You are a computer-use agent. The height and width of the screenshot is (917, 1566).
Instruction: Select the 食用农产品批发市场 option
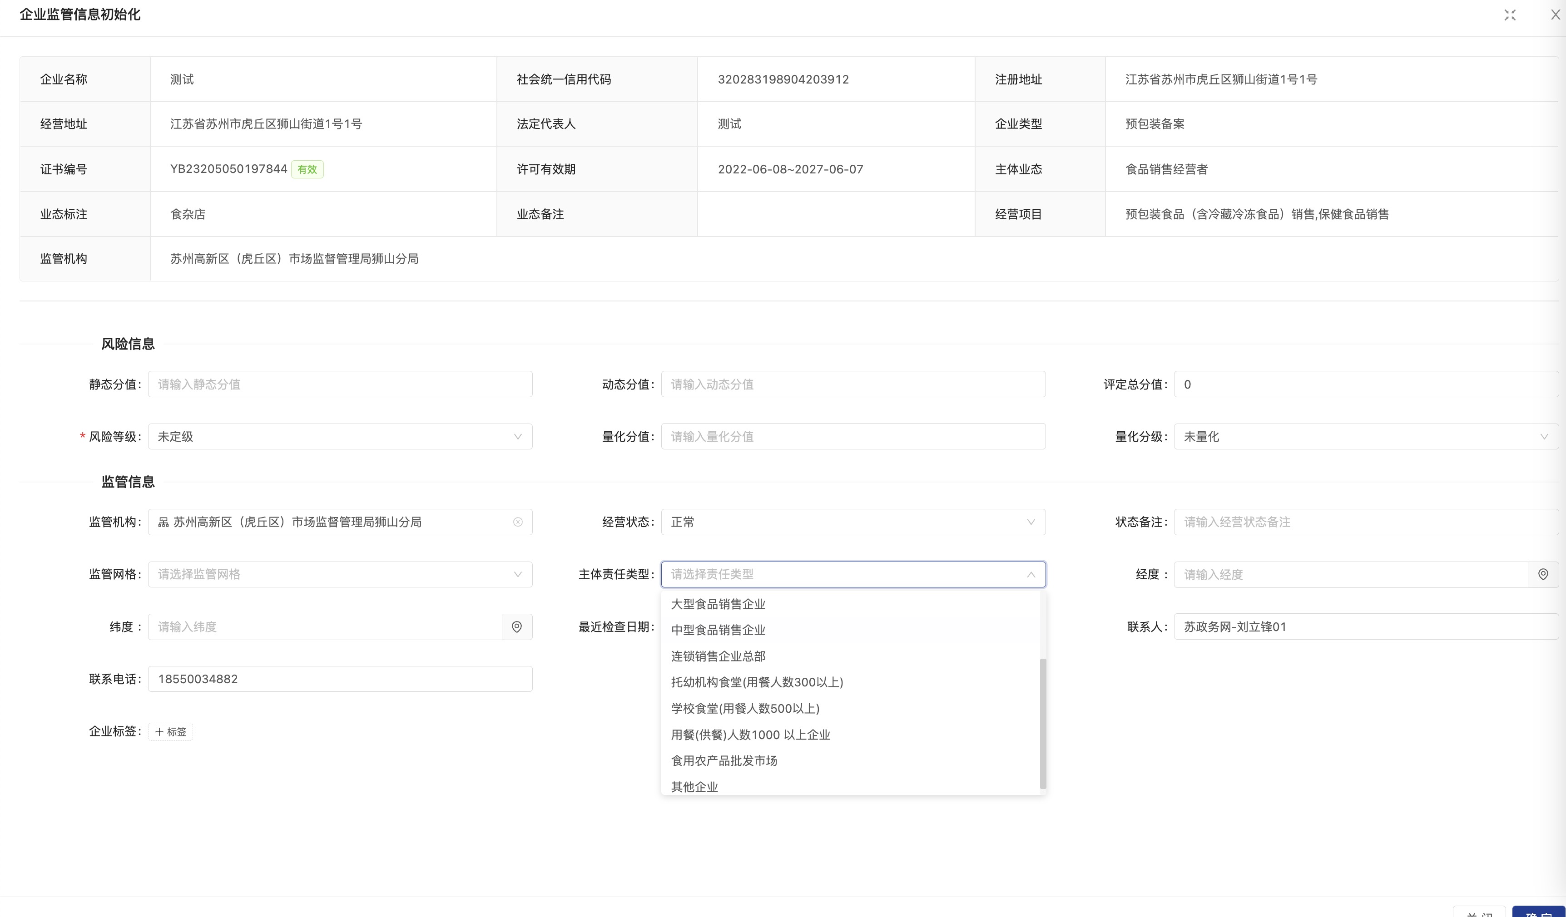tap(724, 760)
